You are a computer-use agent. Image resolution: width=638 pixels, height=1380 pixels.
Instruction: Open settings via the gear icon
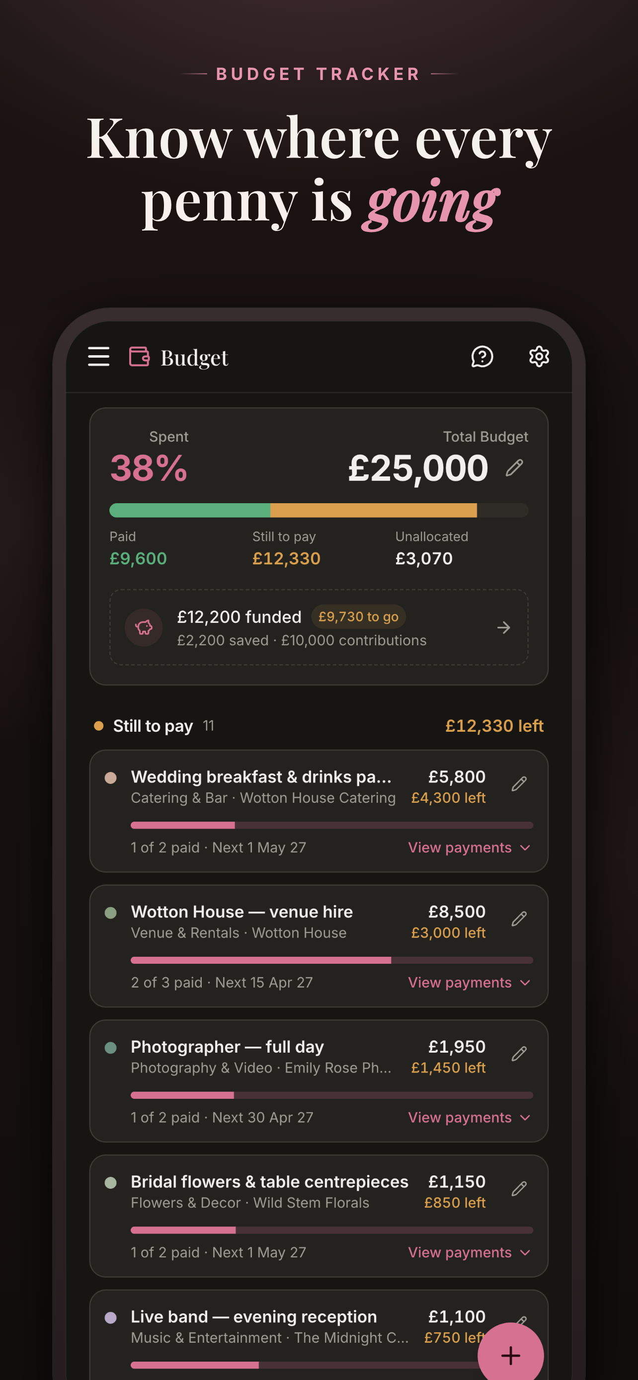[x=539, y=357]
